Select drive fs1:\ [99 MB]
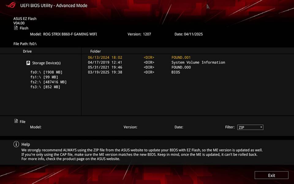The image size is (294, 184). (x=44, y=77)
